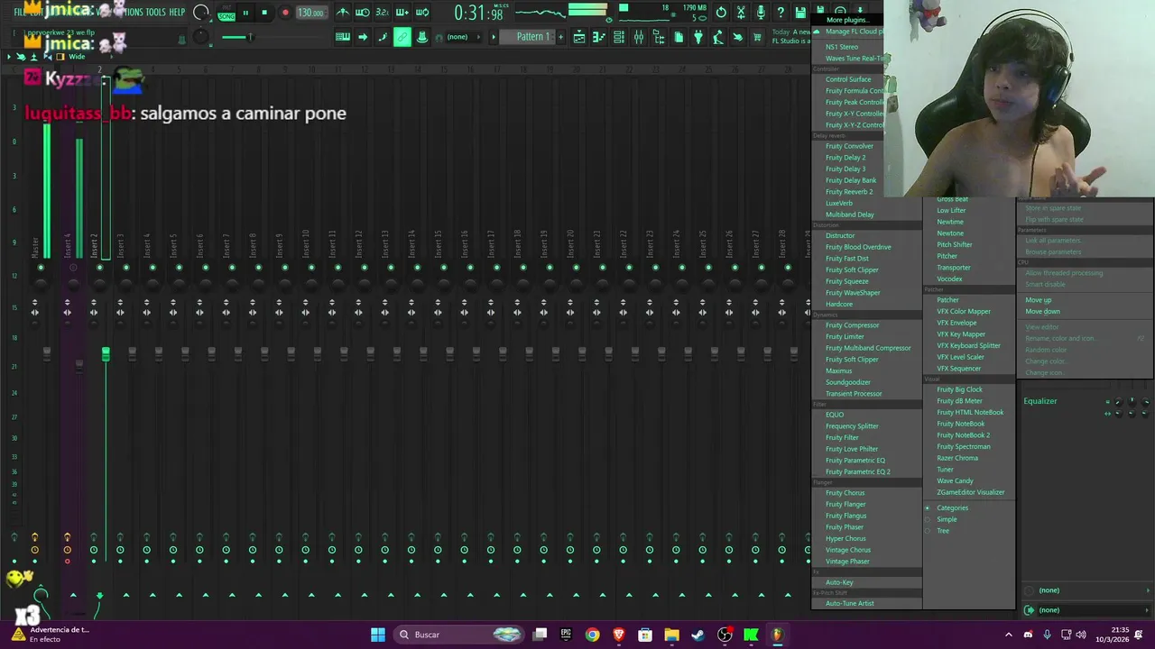Toggle the typing keyboard to piano icon
The height and width of the screenshot is (649, 1155).
(343, 37)
